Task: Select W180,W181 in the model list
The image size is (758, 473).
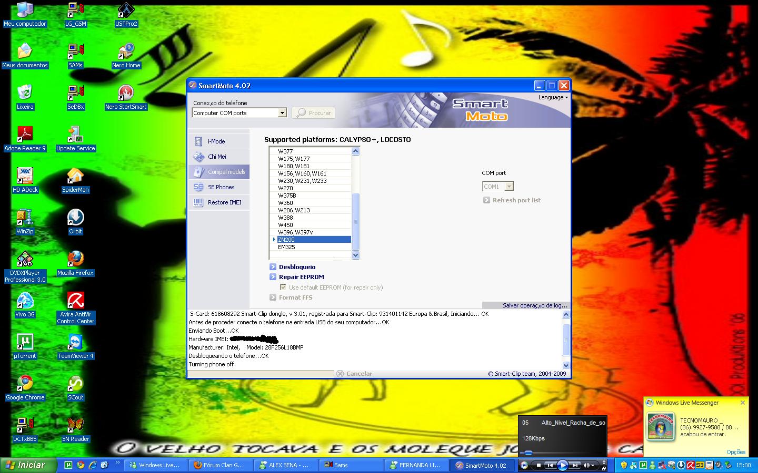Action: coord(314,166)
